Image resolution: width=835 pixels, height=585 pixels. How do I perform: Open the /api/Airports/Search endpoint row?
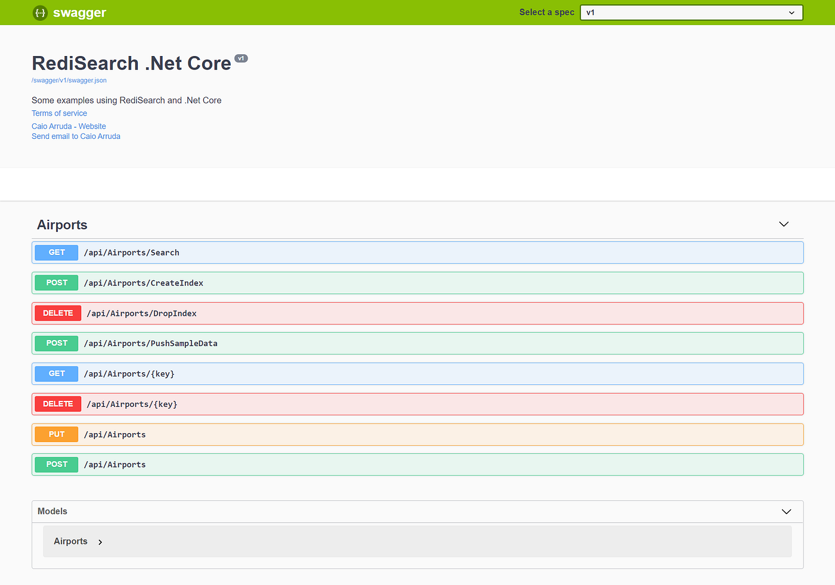tap(417, 252)
